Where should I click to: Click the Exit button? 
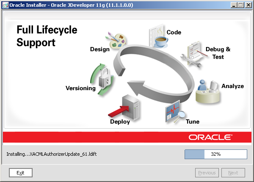pos(21,173)
